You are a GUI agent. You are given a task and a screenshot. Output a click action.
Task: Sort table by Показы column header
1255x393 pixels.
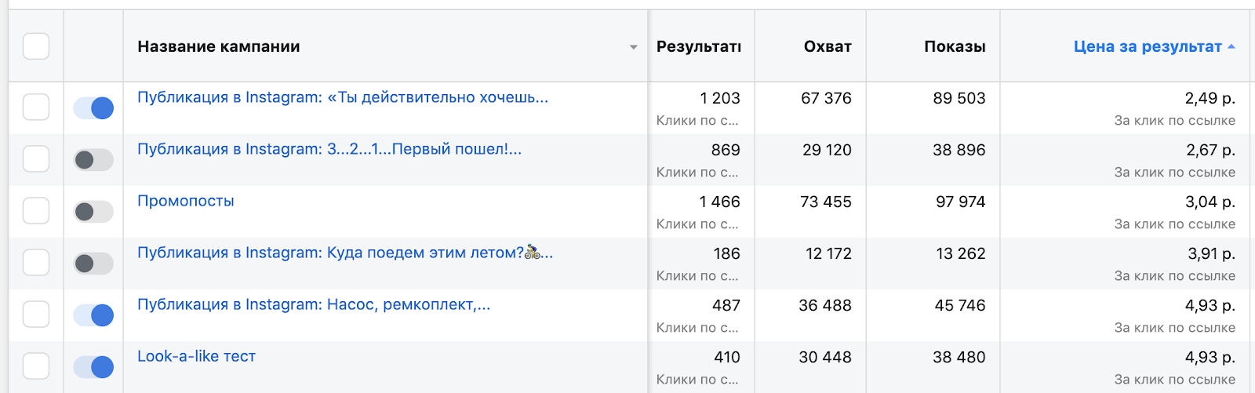955,46
